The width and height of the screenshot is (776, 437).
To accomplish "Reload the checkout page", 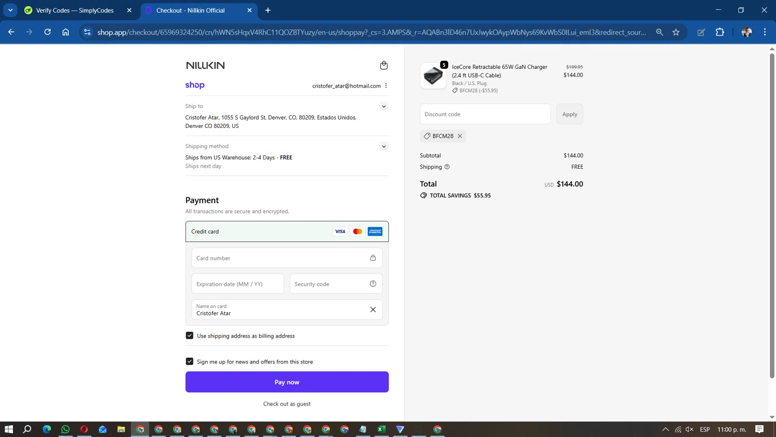I will point(48,32).
